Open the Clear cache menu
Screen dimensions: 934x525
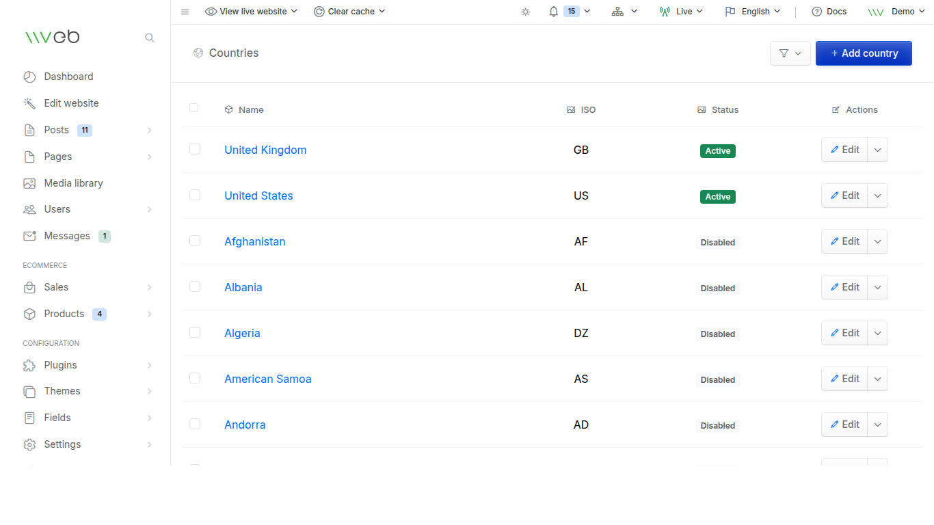(x=349, y=12)
